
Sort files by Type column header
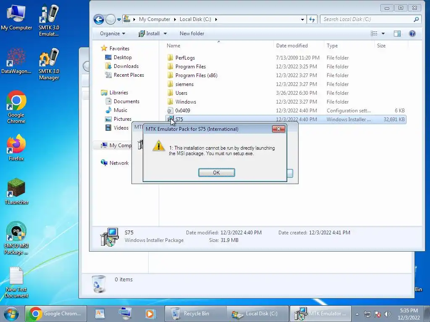pos(332,46)
